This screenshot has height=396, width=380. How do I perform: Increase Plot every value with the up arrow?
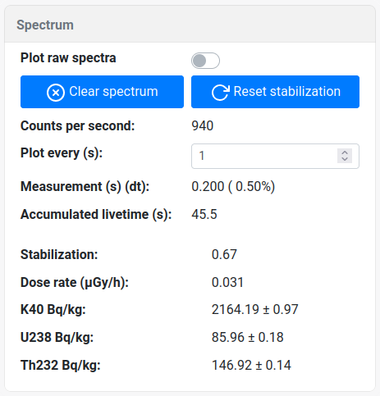345,152
